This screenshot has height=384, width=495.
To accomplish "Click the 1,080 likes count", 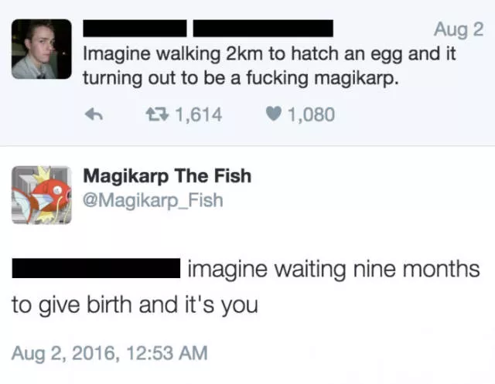I will pos(311,115).
